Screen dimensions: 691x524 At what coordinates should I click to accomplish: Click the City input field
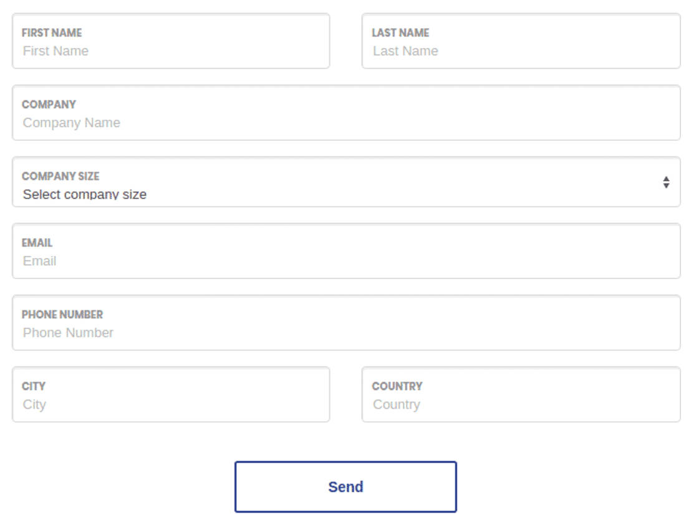(x=170, y=404)
